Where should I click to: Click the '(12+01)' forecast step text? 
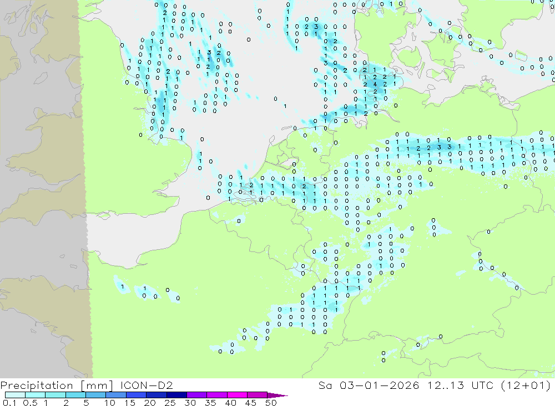[x=526, y=386]
